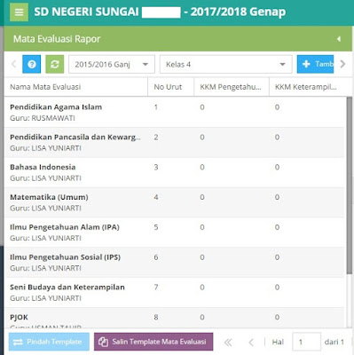Click Mata Evaluasi Rapor panel title

pos(57,39)
